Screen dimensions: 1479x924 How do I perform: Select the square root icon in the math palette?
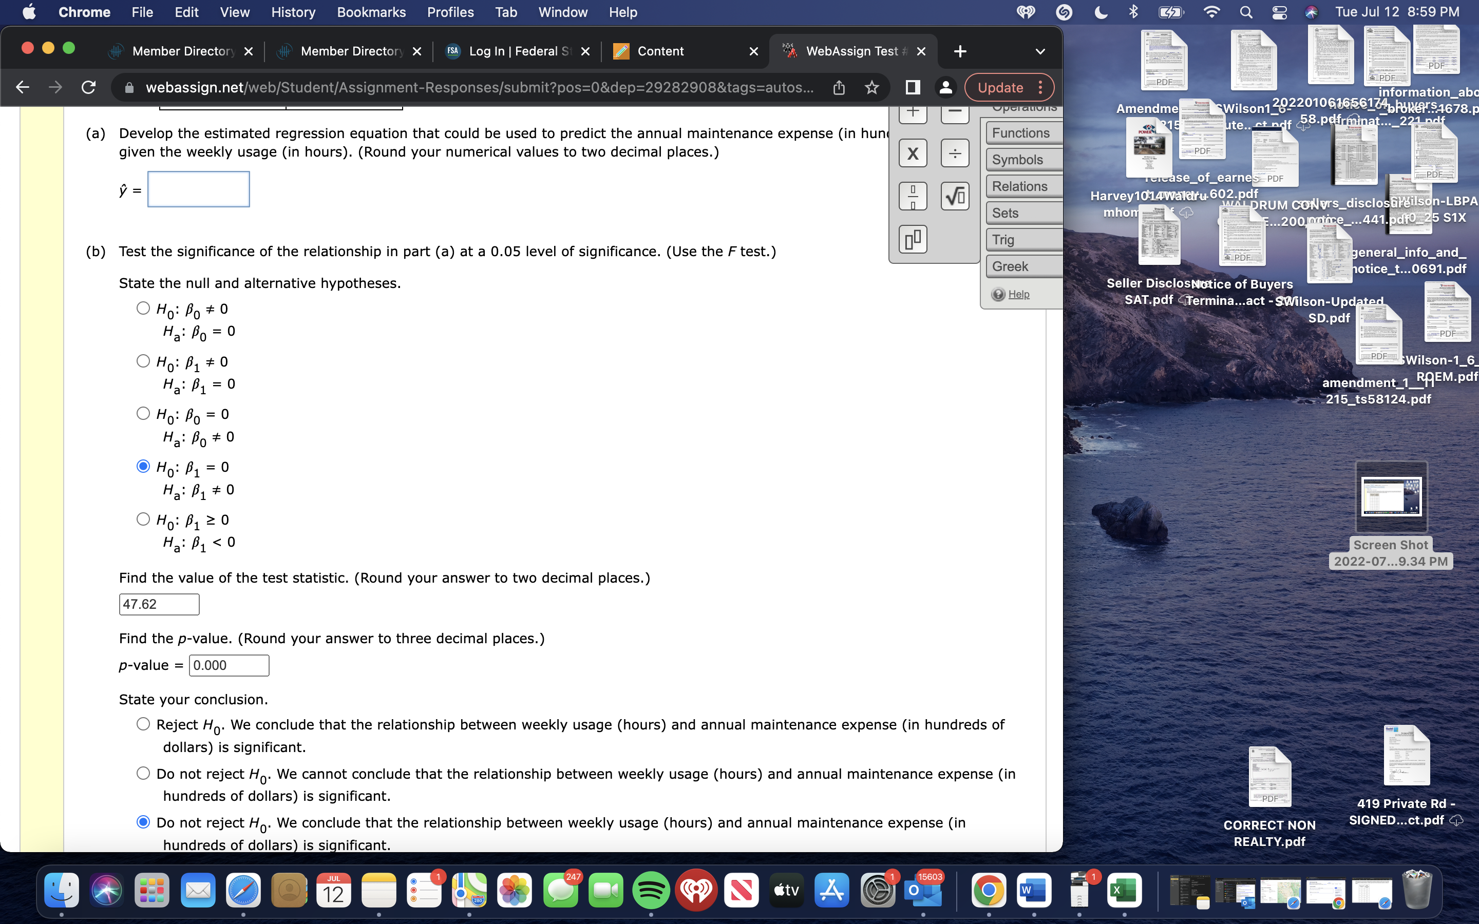[955, 196]
